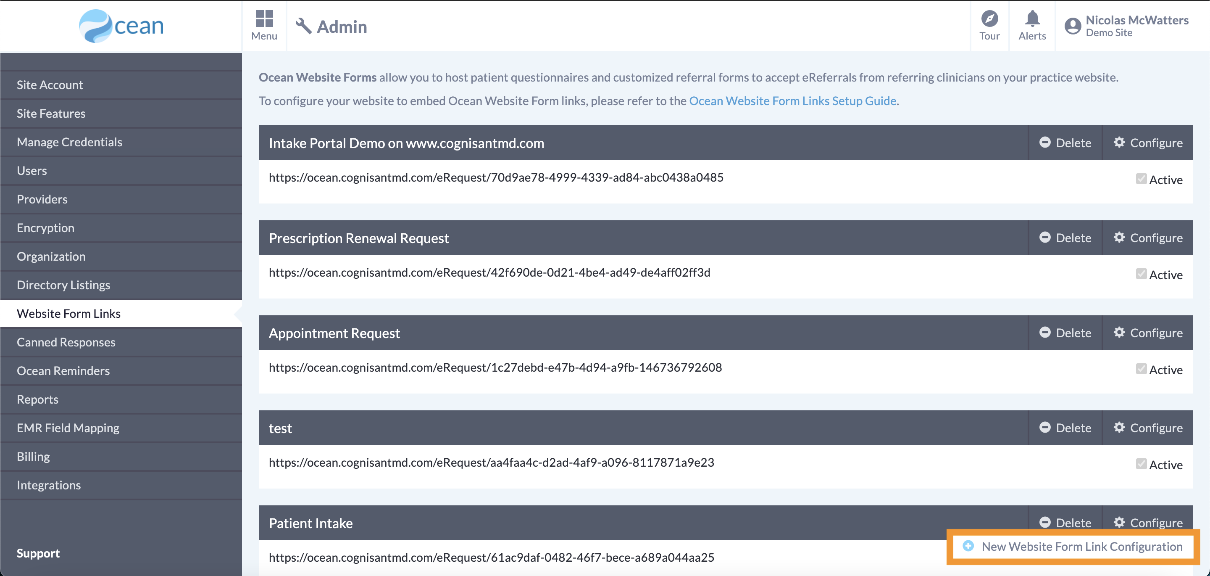
Task: Uncheck Active for the test form link
Action: click(x=1142, y=463)
